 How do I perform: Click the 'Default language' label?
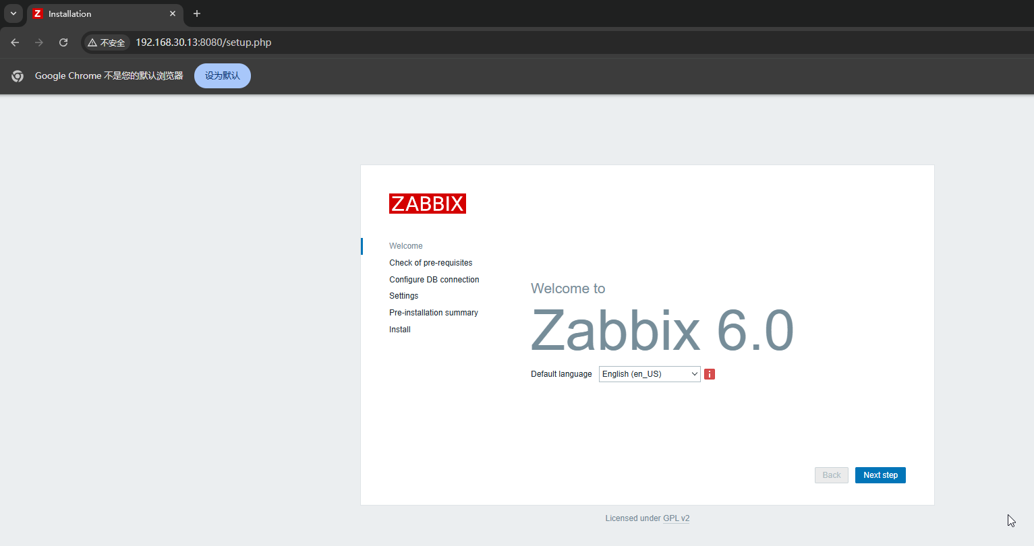point(561,374)
